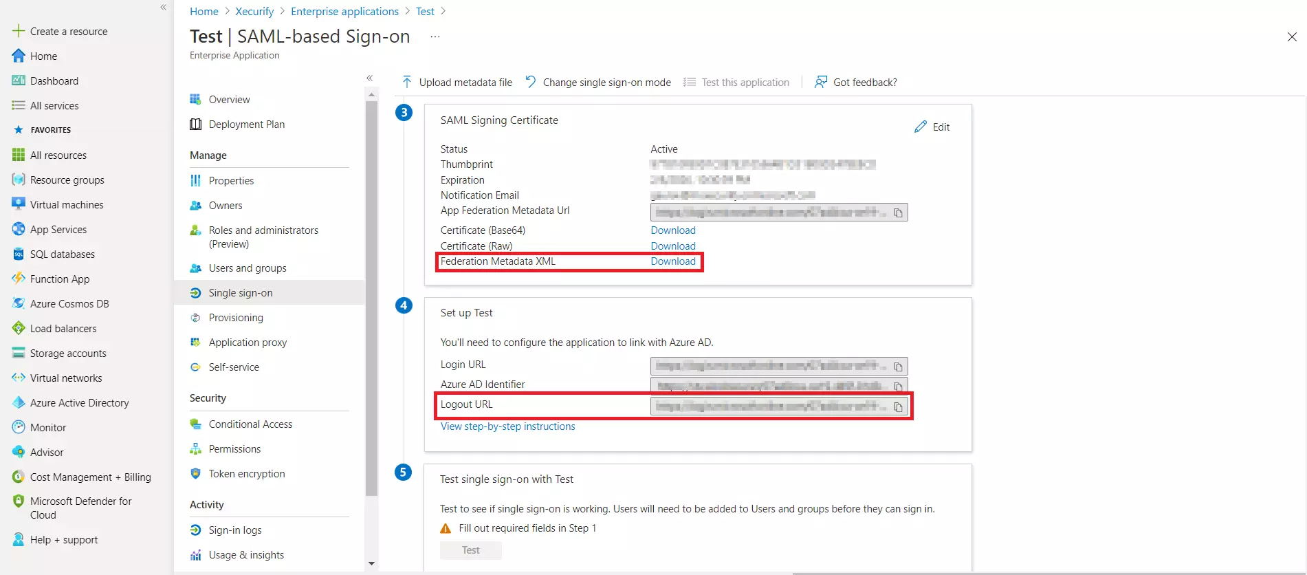The height and width of the screenshot is (575, 1307).
Task: Open the Dashboard icon in sidebar
Action: 19,80
